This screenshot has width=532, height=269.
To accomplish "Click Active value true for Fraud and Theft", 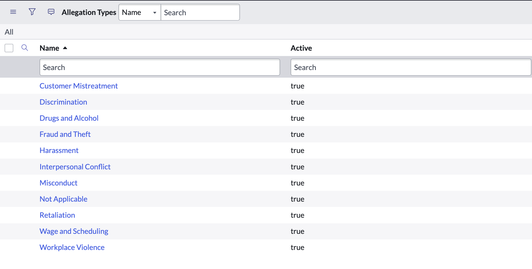I will (297, 134).
